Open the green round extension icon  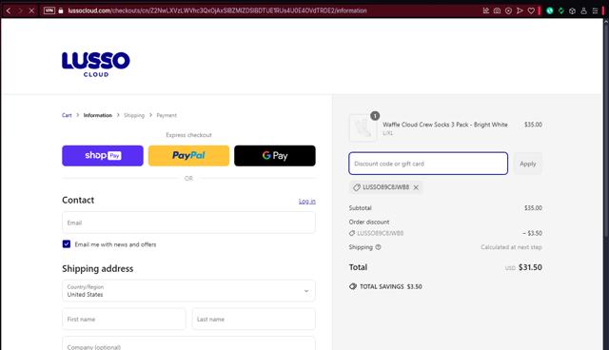point(550,10)
